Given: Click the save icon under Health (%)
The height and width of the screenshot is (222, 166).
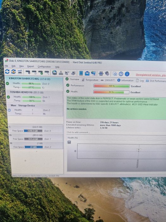Looking at the screenshot, I should click(x=69, y=142).
